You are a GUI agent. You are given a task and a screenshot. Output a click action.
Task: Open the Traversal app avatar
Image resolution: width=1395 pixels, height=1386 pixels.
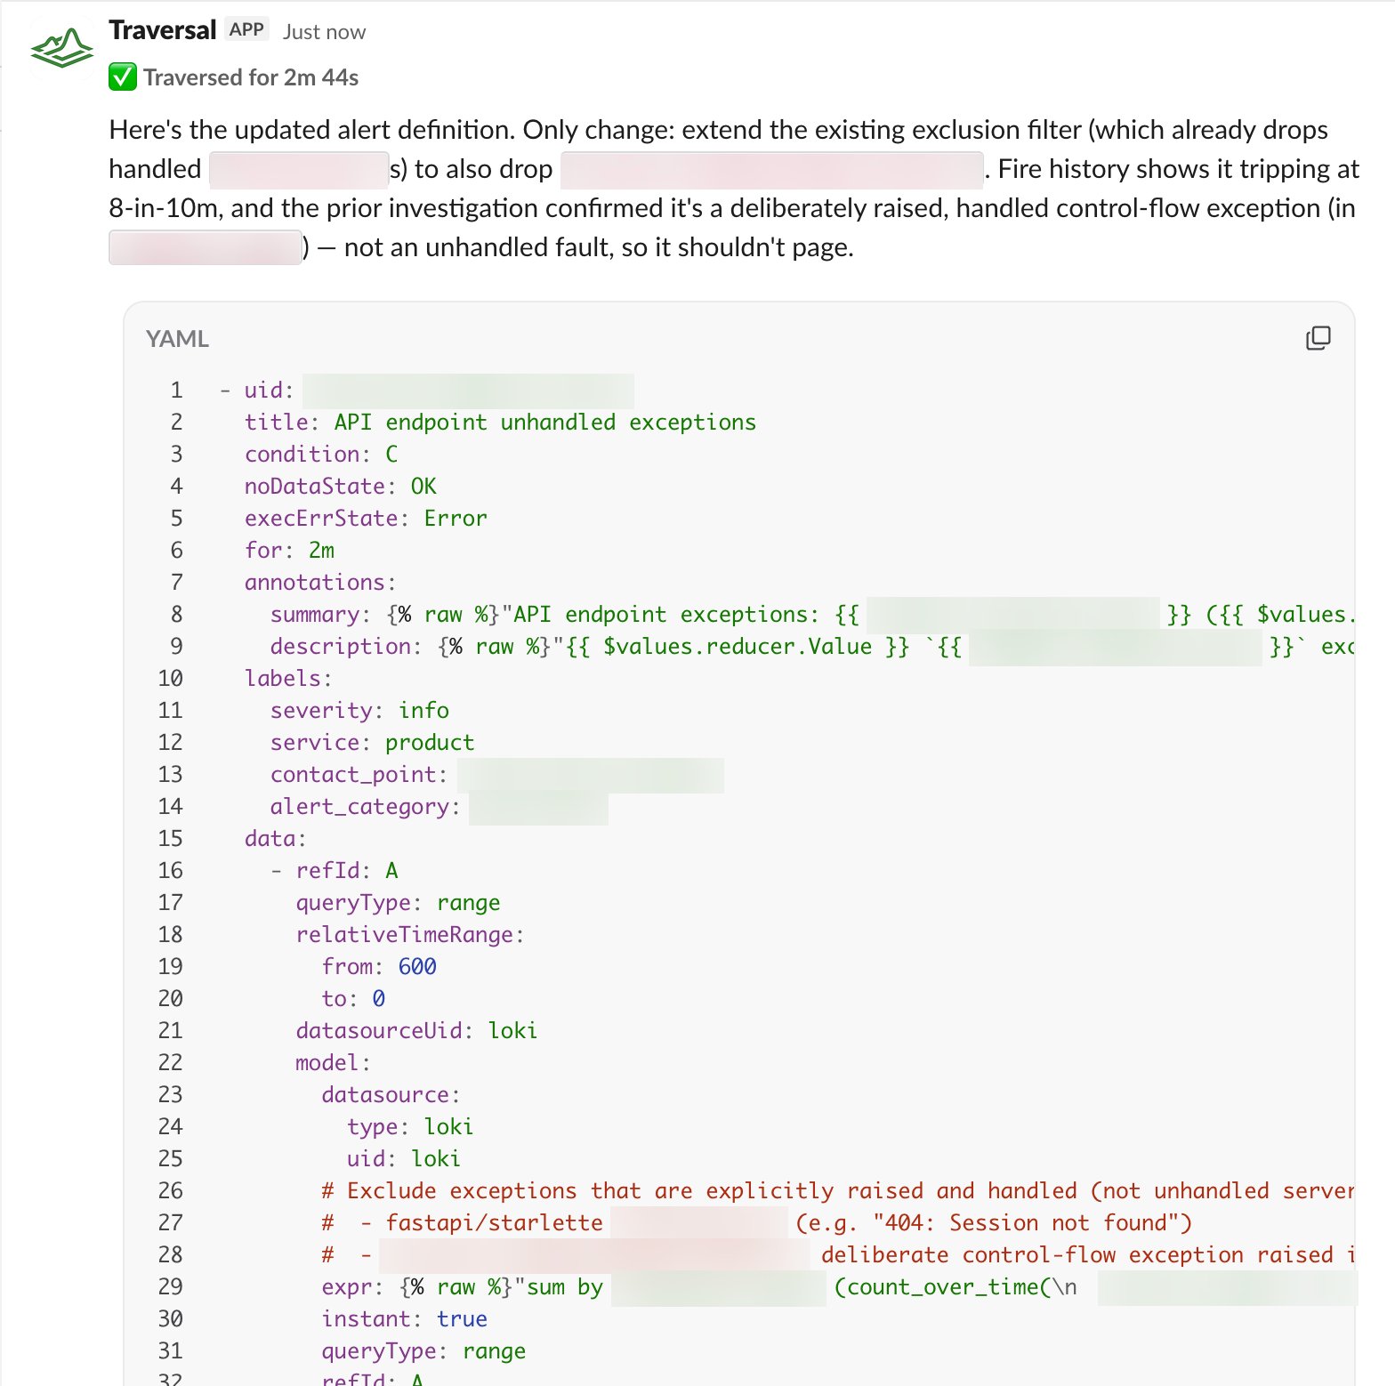[61, 47]
